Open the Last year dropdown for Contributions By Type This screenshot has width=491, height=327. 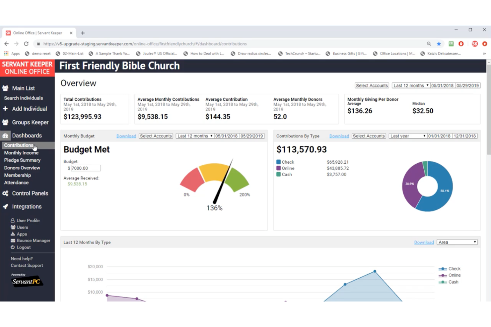coord(407,136)
